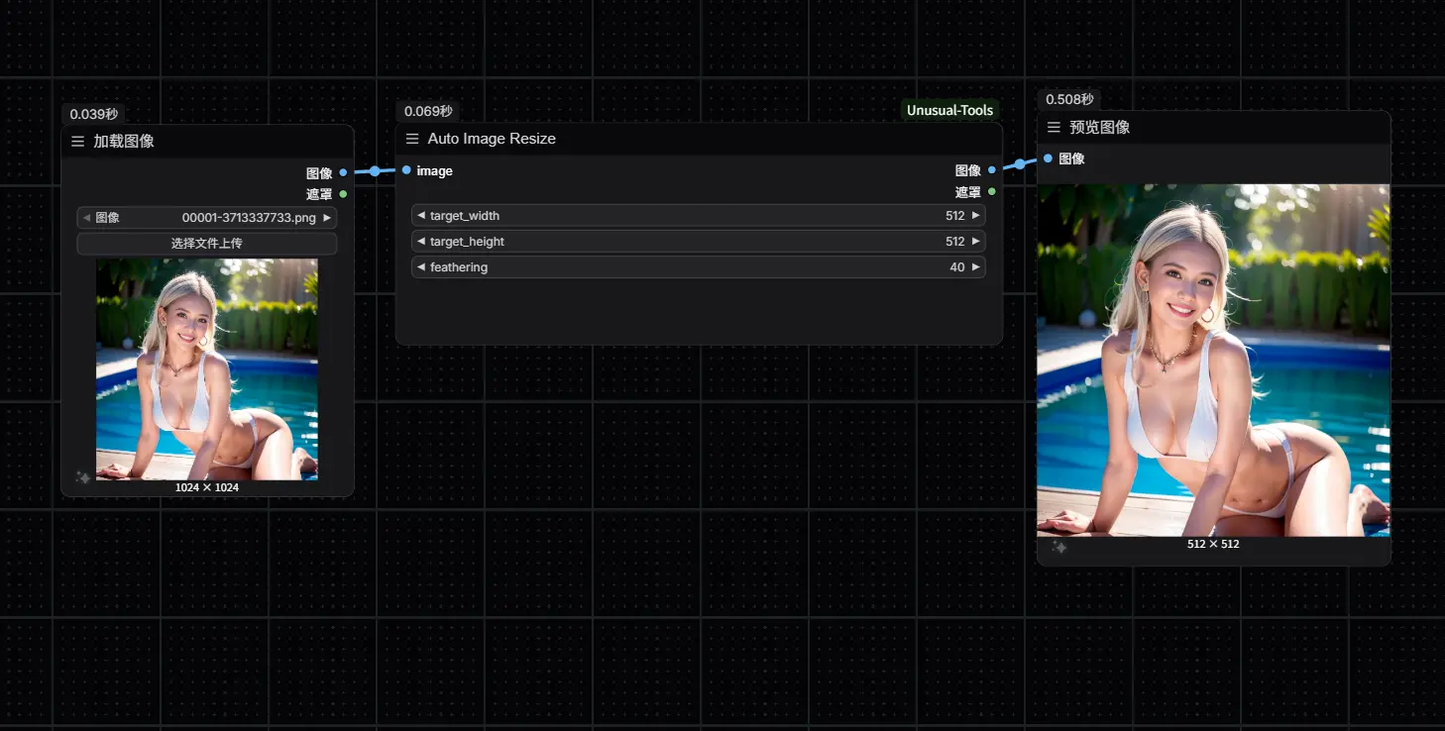Click sparkle icon in Preview Image node
Screen dimensions: 1445x731
tap(1058, 546)
